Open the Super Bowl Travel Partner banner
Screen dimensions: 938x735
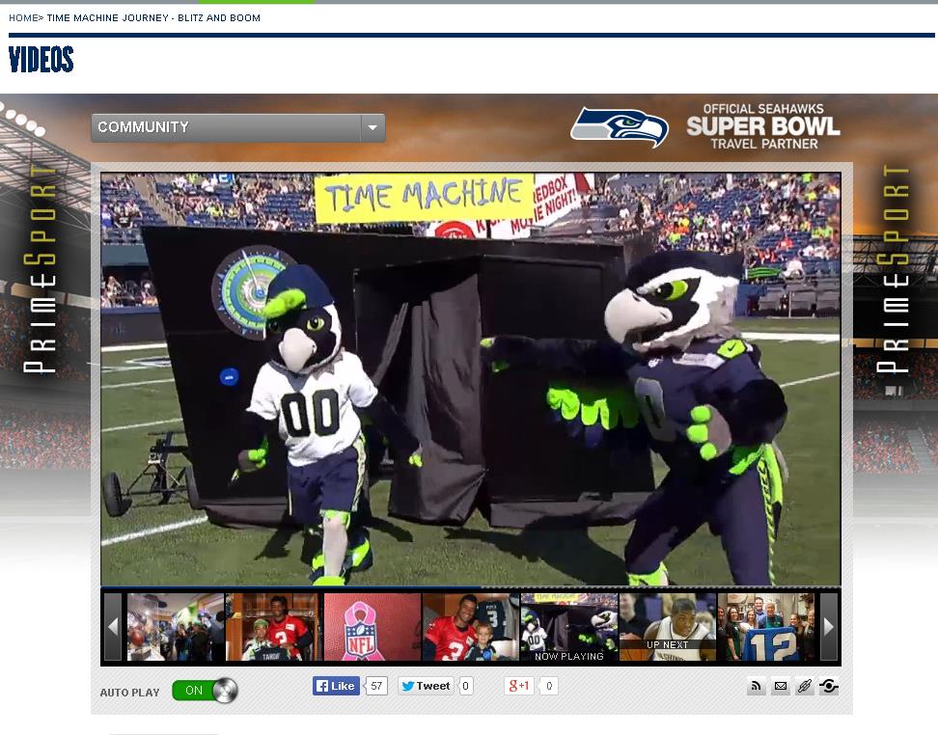pyautogui.click(x=763, y=126)
